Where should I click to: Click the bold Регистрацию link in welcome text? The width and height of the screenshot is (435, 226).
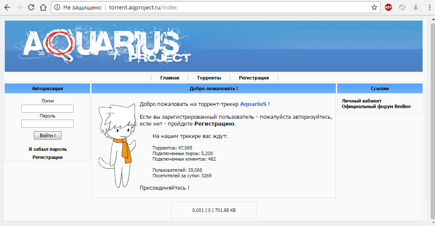[215, 124]
